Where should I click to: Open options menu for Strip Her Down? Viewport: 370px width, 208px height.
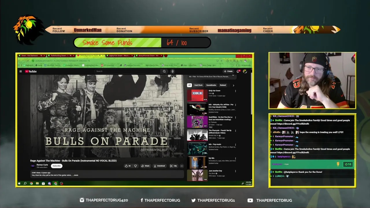pos(235,91)
